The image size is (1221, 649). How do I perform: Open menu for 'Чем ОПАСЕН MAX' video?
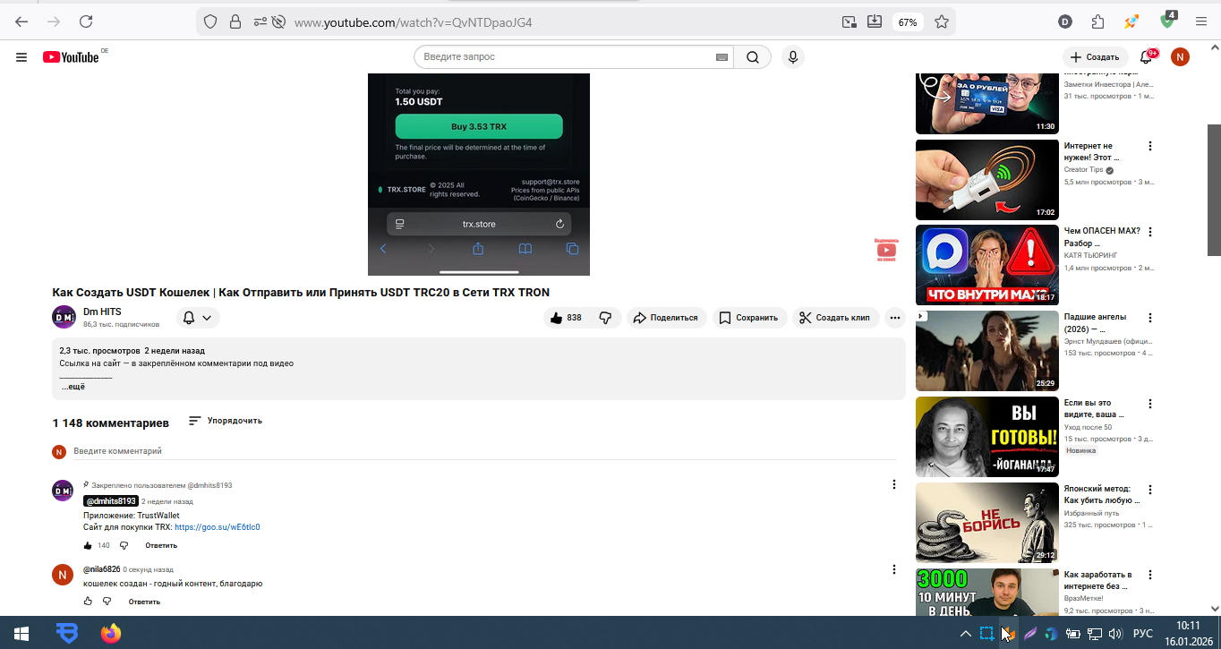pos(1150,232)
